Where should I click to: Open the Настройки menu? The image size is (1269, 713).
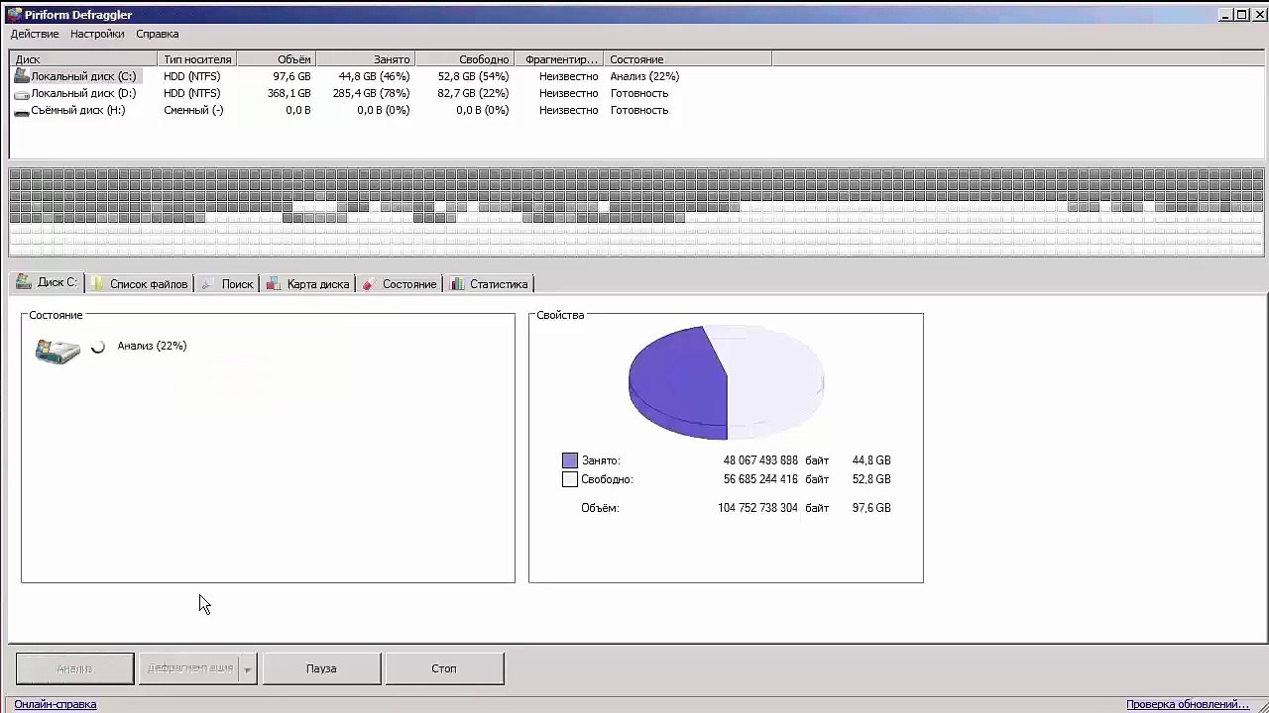tap(97, 34)
